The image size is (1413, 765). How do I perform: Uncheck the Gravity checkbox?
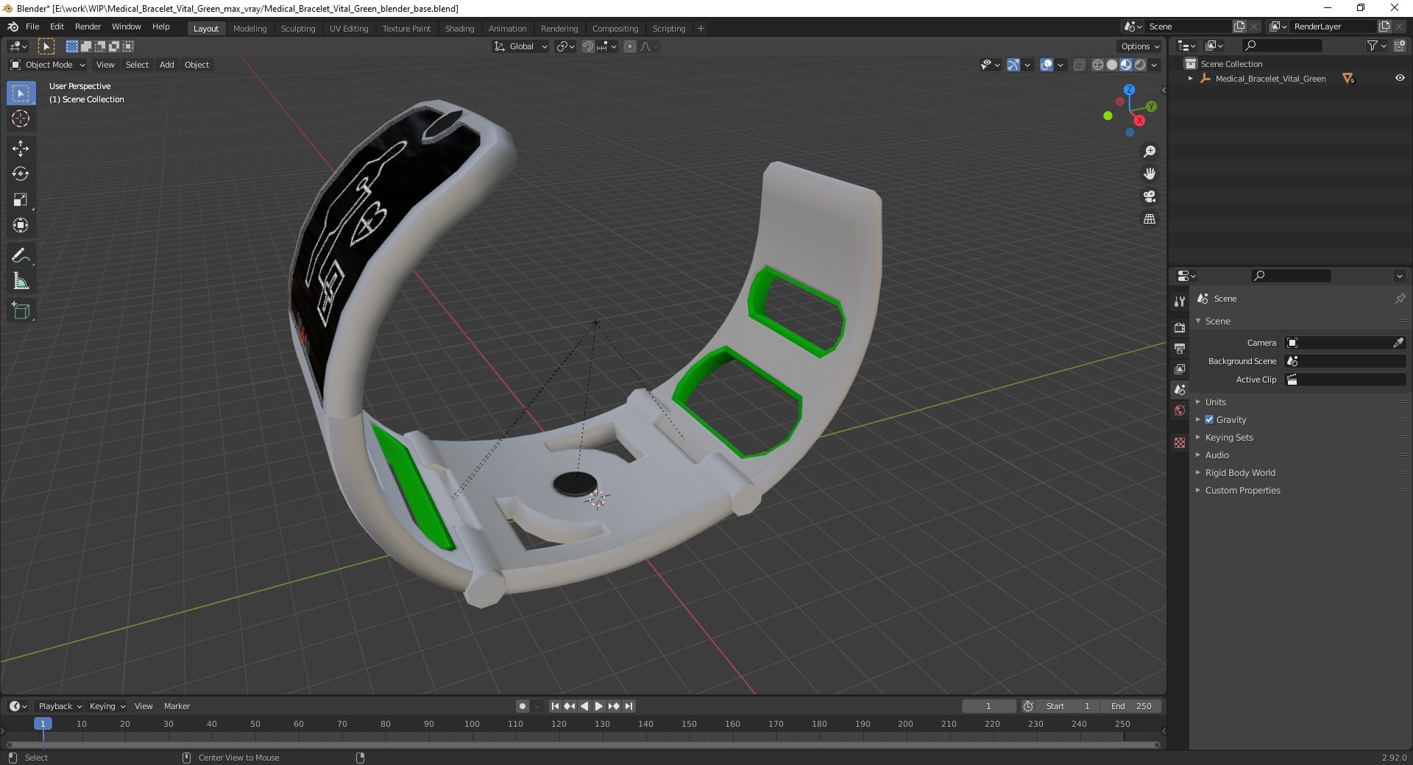coord(1209,419)
